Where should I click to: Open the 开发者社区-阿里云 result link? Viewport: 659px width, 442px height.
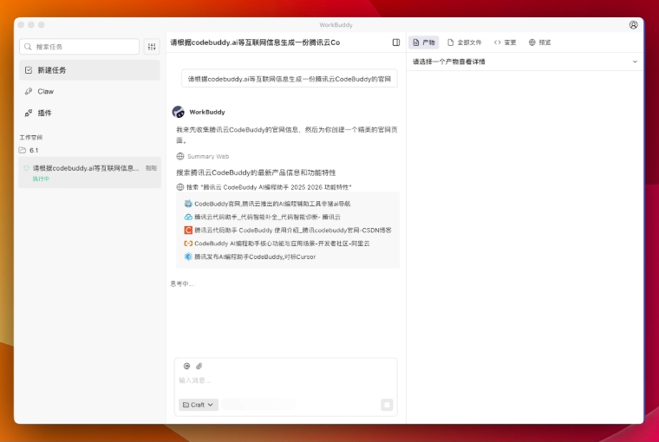pyautogui.click(x=282, y=244)
